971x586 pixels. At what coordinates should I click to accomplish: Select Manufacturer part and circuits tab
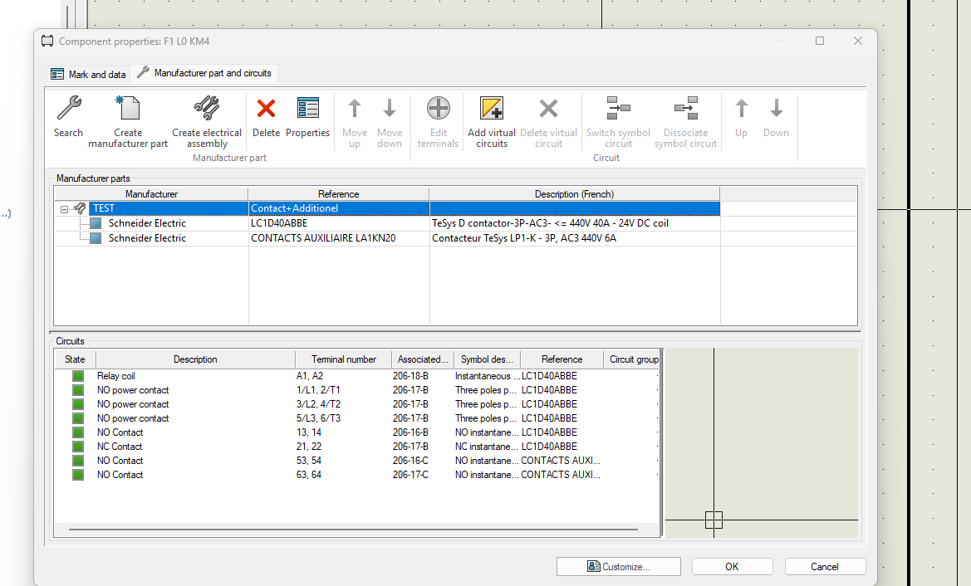204,73
